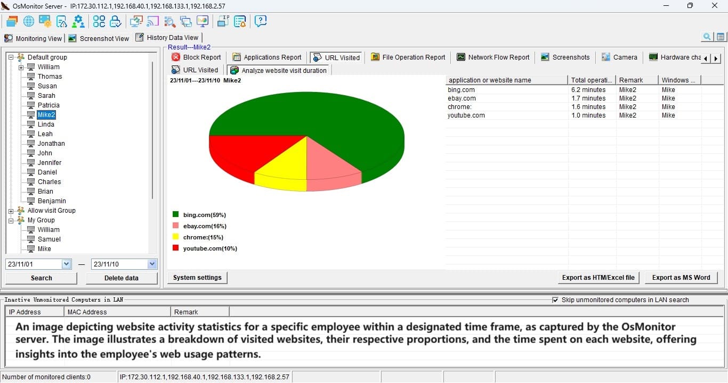Click the screen with gear toolbar icon
Screen dimensions: 728x383
pos(45,21)
